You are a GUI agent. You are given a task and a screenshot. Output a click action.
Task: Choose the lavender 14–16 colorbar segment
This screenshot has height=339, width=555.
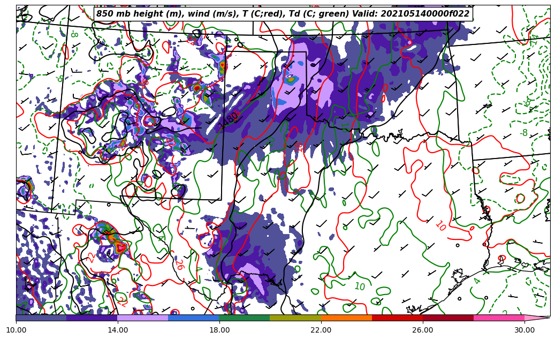point(143,318)
